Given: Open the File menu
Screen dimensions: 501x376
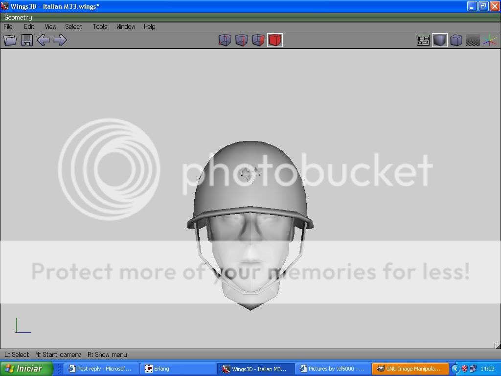Looking at the screenshot, I should coord(8,26).
